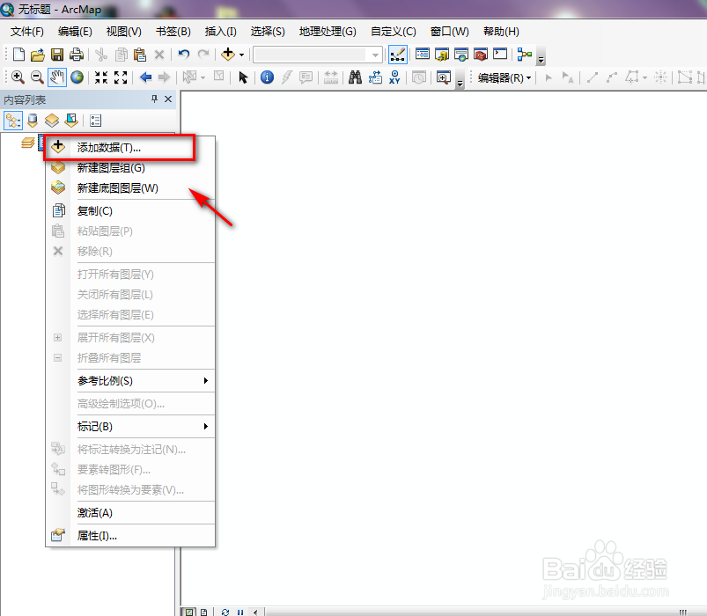Toggle List By Selection view
This screenshot has height=616, width=707.
tap(71, 121)
